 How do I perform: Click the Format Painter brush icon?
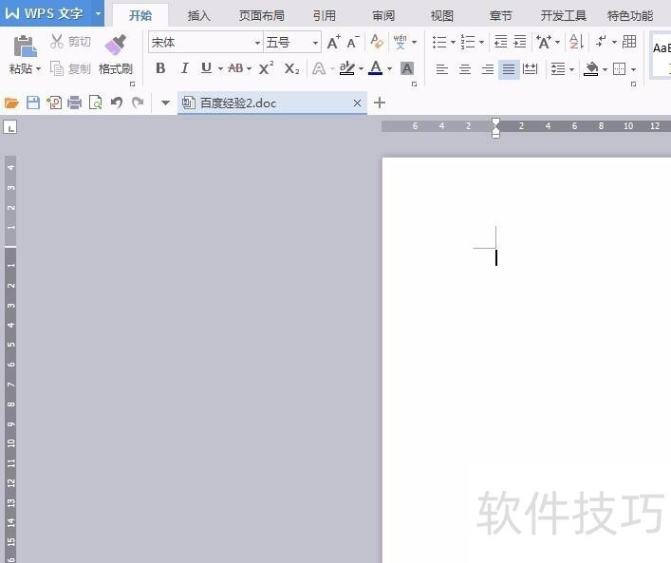click(115, 46)
